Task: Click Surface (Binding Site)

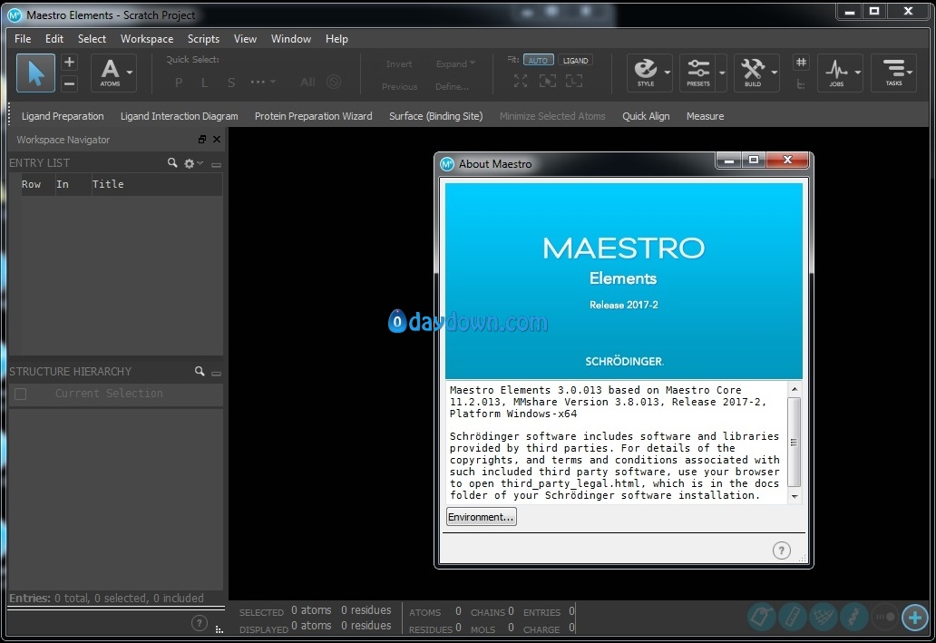Action: point(435,116)
